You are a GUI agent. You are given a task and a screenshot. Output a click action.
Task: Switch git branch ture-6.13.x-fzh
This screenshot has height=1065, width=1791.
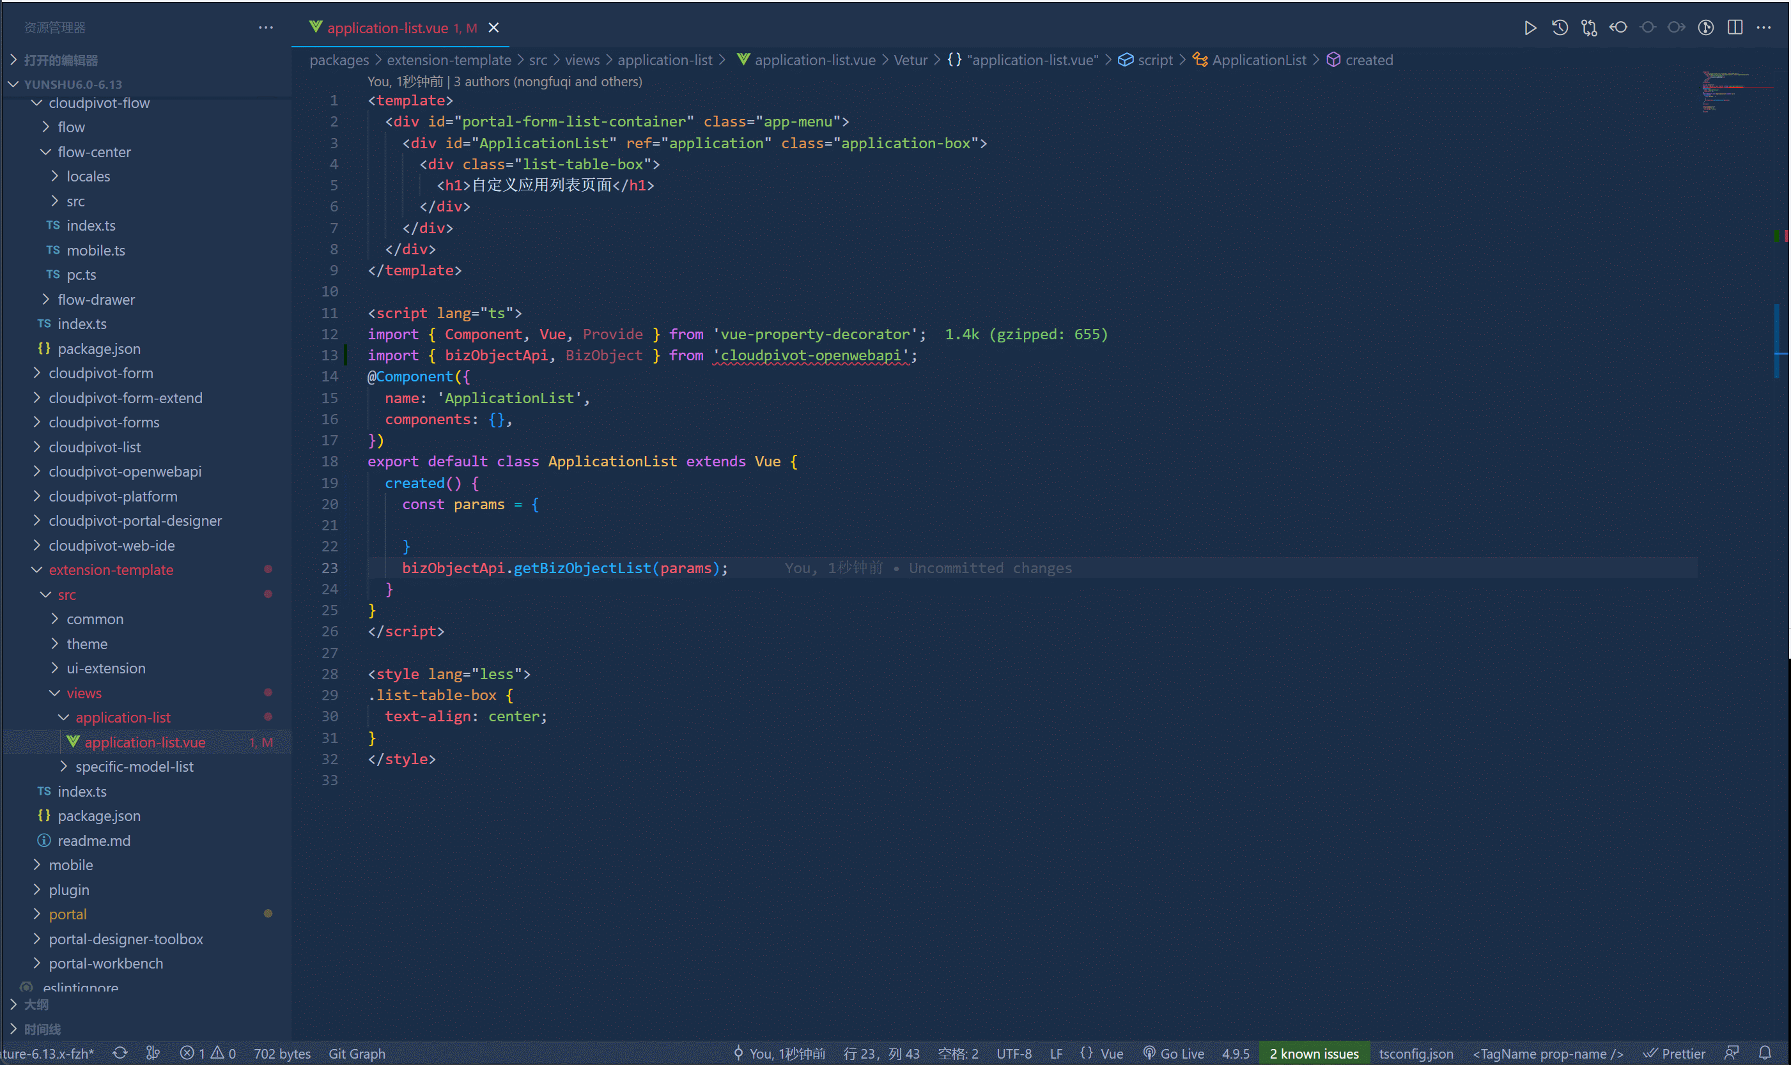(47, 1054)
